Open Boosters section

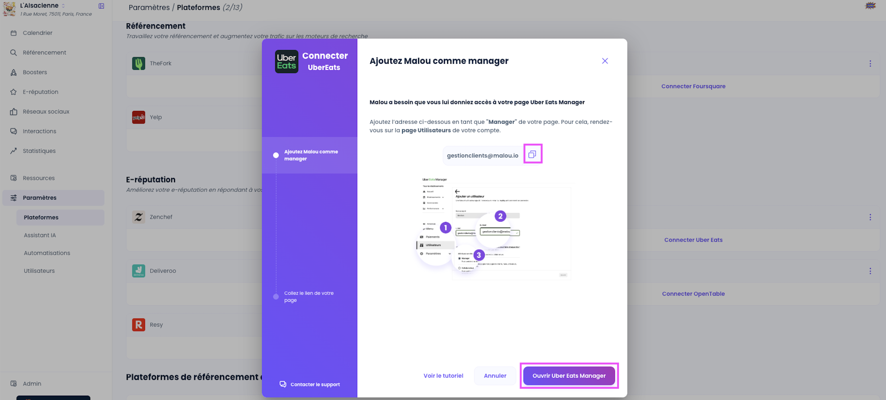coord(35,72)
